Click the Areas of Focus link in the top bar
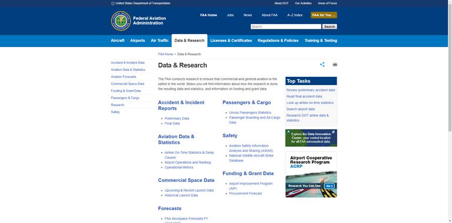Image resolution: width=452 pixels, height=223 pixels. [327, 4]
